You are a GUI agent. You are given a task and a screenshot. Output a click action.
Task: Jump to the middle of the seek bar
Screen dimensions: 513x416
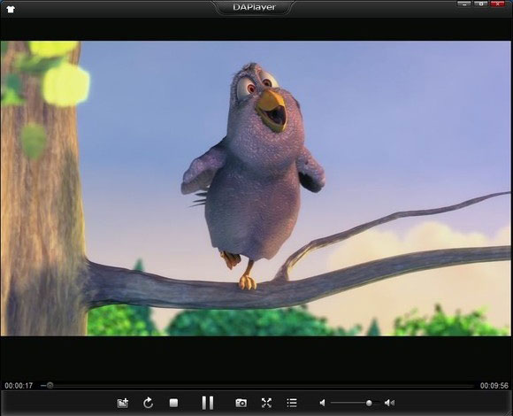tap(257, 386)
